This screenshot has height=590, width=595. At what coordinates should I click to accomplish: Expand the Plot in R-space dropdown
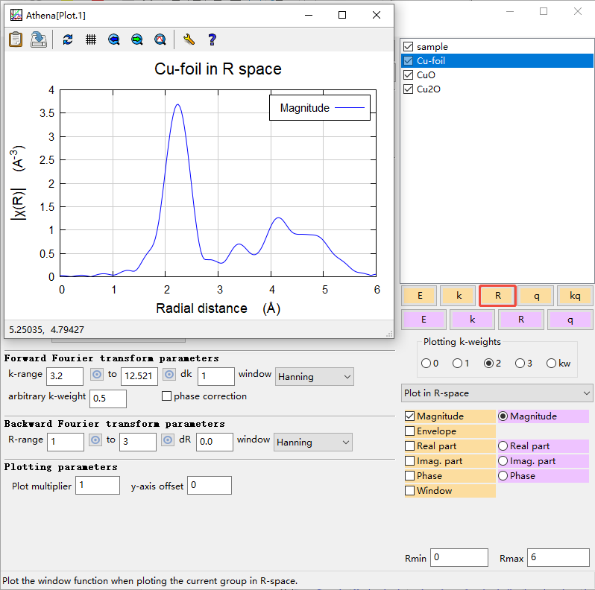tap(497, 393)
